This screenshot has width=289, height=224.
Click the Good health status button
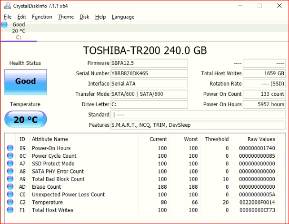pyautogui.click(x=26, y=81)
